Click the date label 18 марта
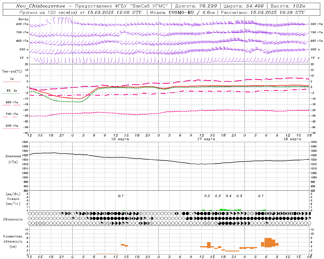This screenshot has width=324, height=259. point(292,139)
